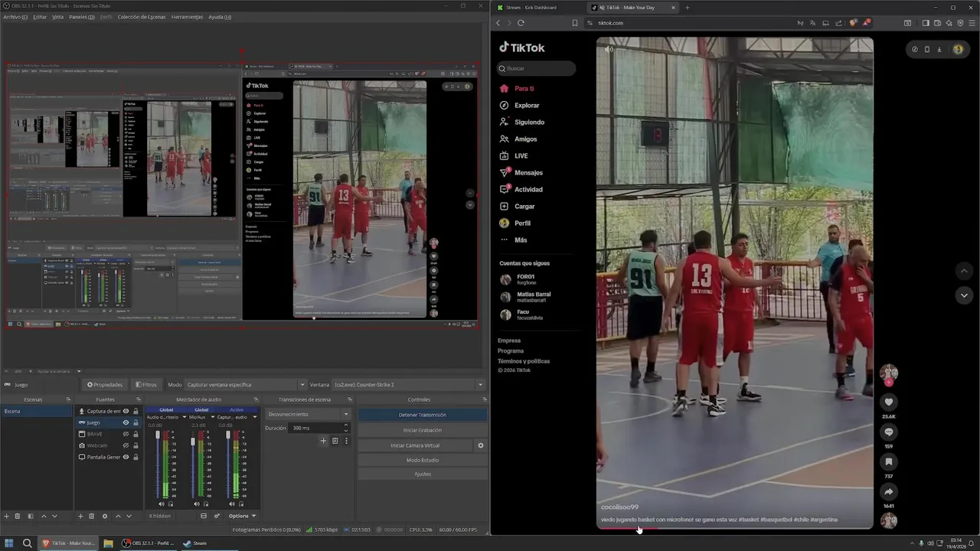Adjust Audio del escritorio volume fader
Viewport: 980px width, 551px height.
158,435
